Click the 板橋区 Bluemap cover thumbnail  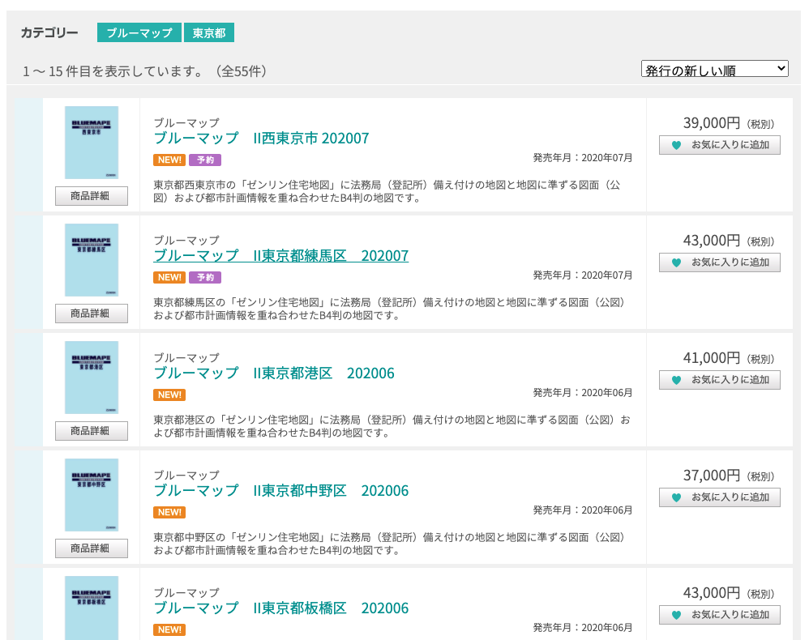(92, 608)
